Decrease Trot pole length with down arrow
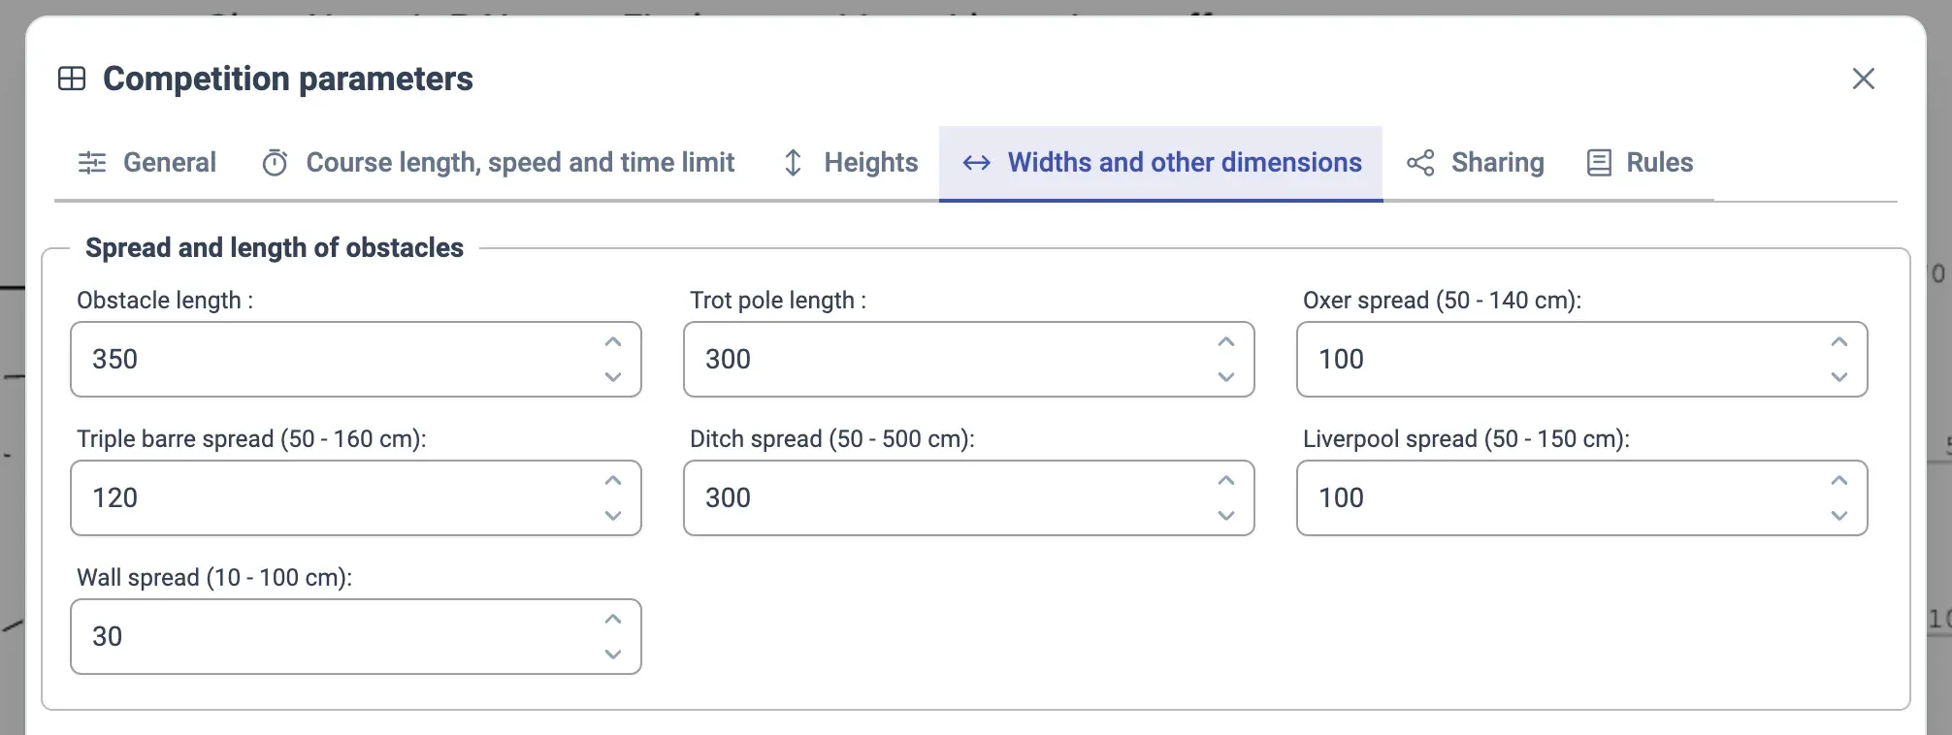Screen dimensions: 1952x735 coord(1226,377)
